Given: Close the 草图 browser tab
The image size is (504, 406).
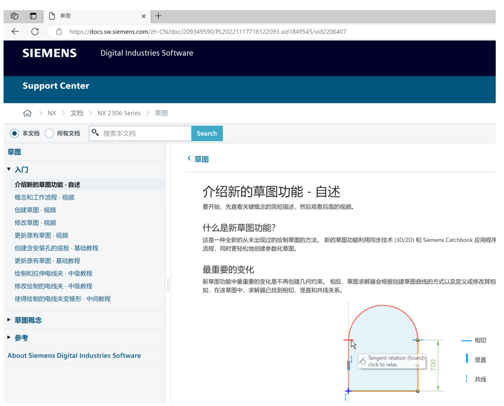Looking at the screenshot, I should (144, 16).
